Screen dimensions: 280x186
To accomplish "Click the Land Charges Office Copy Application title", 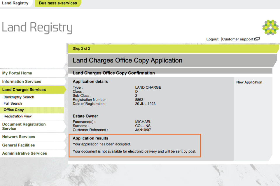I will [x=127, y=60].
